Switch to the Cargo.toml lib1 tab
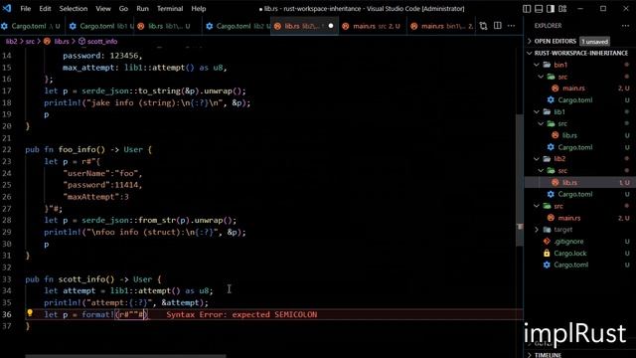The image size is (636, 358). tap(100, 26)
